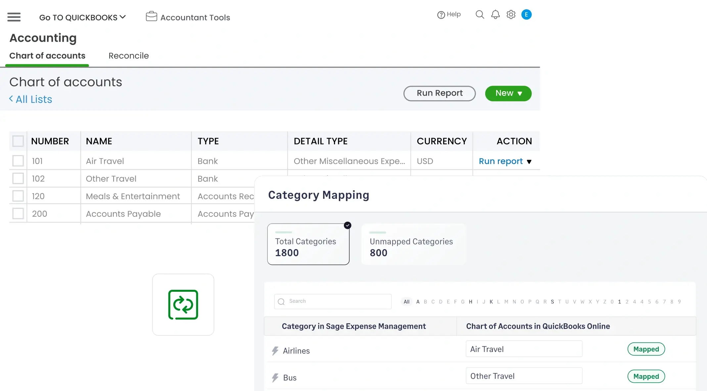This screenshot has width=707, height=391.
Task: Expand the Go To QuickBooks dropdown
Action: [82, 17]
